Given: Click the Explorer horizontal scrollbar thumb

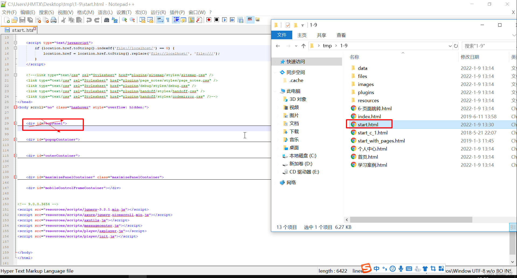Looking at the screenshot, I should tap(411, 220).
